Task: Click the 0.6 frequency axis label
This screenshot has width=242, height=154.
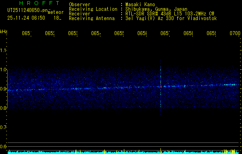Action: pyautogui.click(x=3, y=146)
